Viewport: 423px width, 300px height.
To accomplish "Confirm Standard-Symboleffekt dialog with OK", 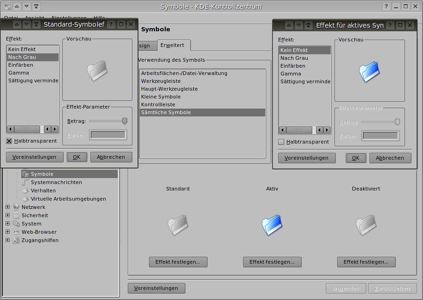I will 77,157.
